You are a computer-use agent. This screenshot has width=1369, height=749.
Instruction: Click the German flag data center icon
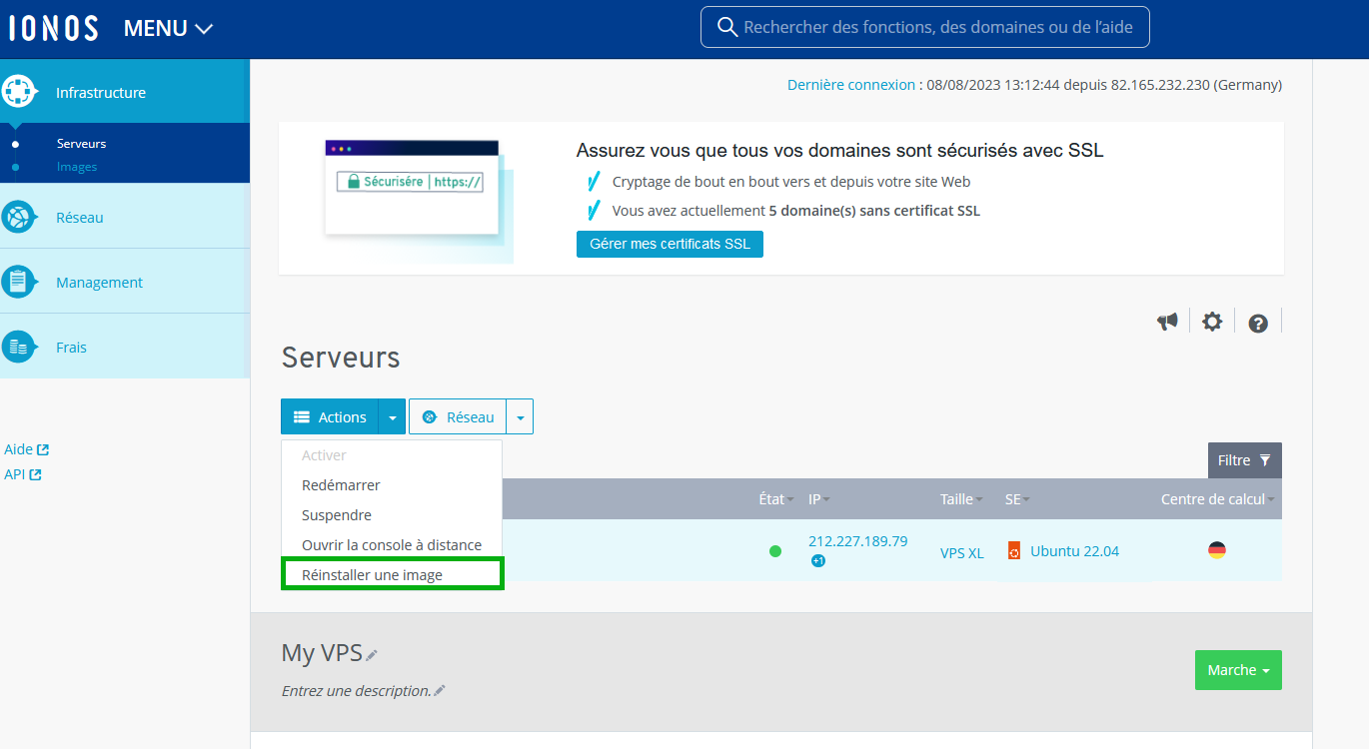[1217, 550]
